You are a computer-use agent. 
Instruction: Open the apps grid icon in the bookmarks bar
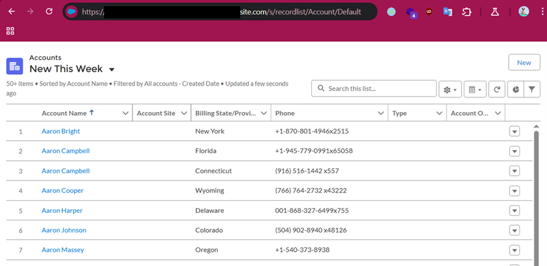click(10, 31)
